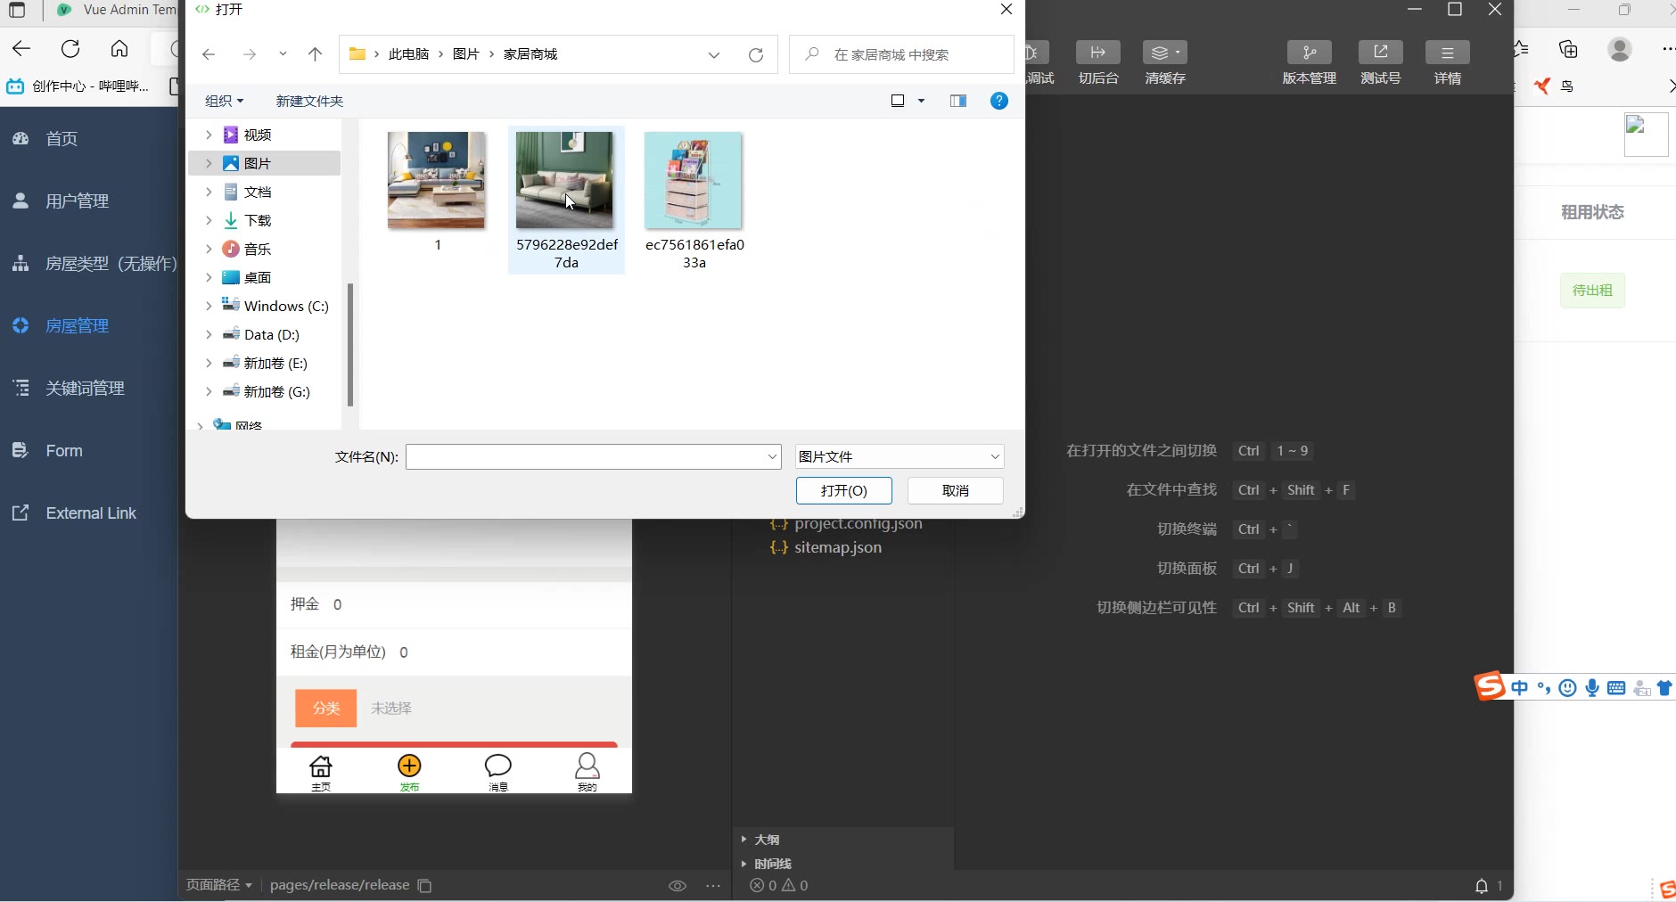Open file dialog help icon
The height and width of the screenshot is (902, 1676).
point(999,101)
